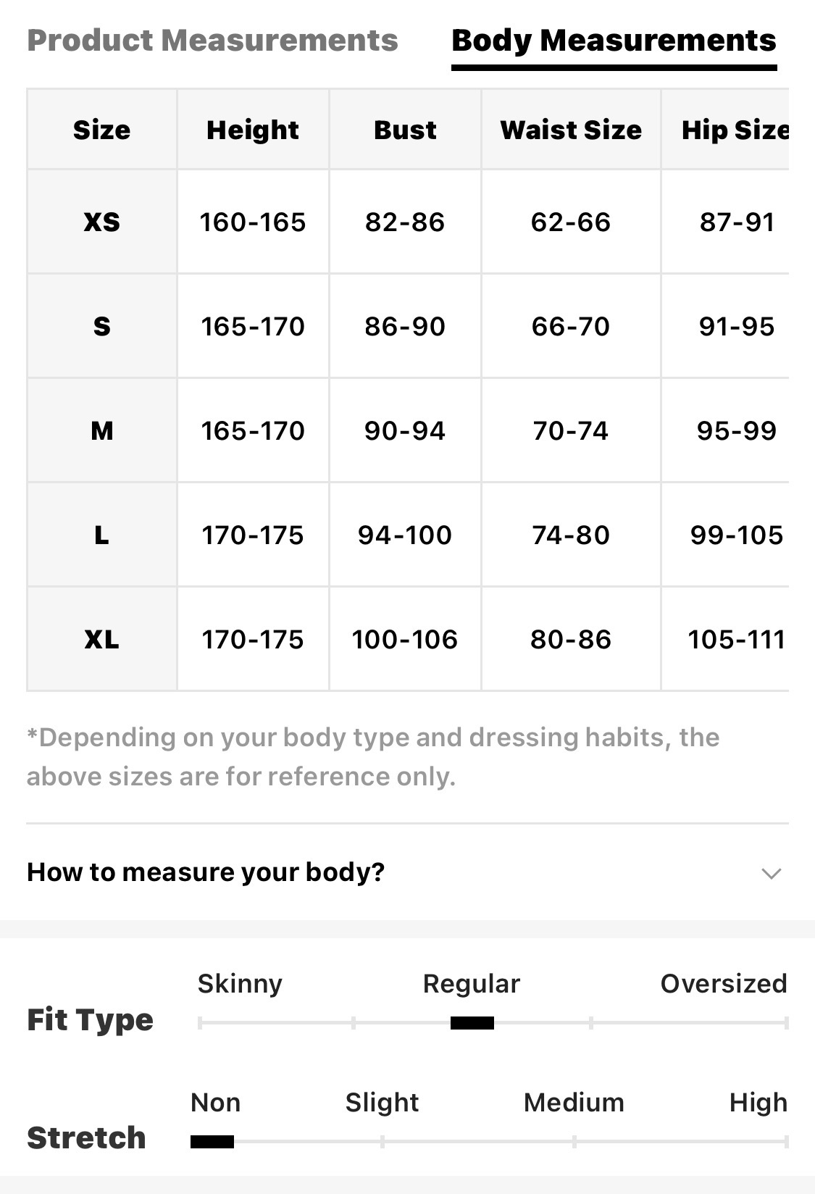
Task: Select the Body Measurements tab
Action: coord(614,41)
